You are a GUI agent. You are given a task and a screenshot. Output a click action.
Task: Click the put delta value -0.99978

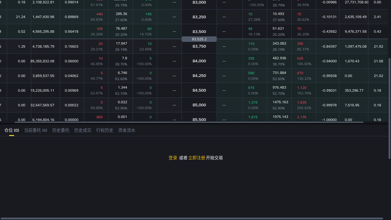point(329,105)
